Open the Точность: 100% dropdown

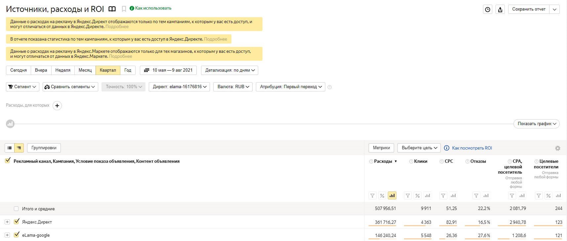[123, 87]
